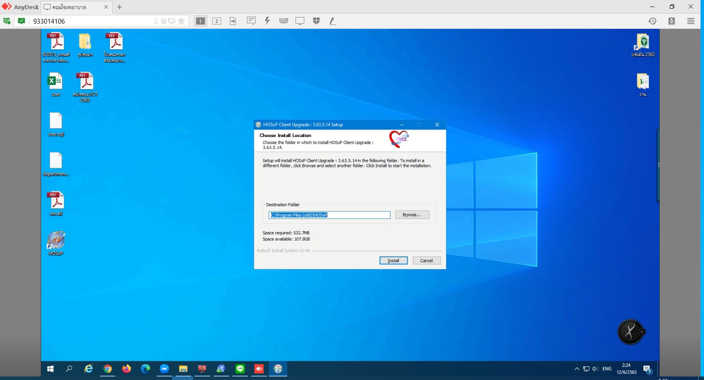The height and width of the screenshot is (380, 704).
Task: Click the remote taskbar search icon
Action: pos(69,369)
